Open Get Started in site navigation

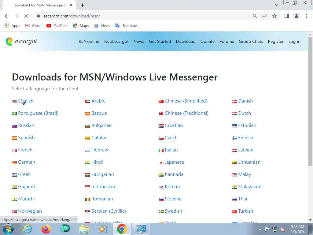pos(160,41)
